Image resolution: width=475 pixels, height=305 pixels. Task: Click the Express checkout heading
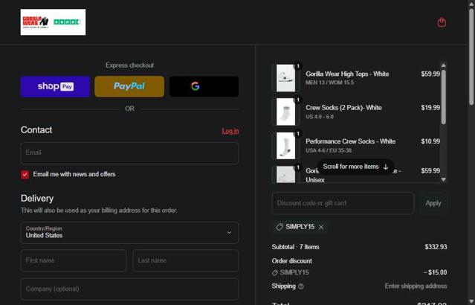coord(129,65)
